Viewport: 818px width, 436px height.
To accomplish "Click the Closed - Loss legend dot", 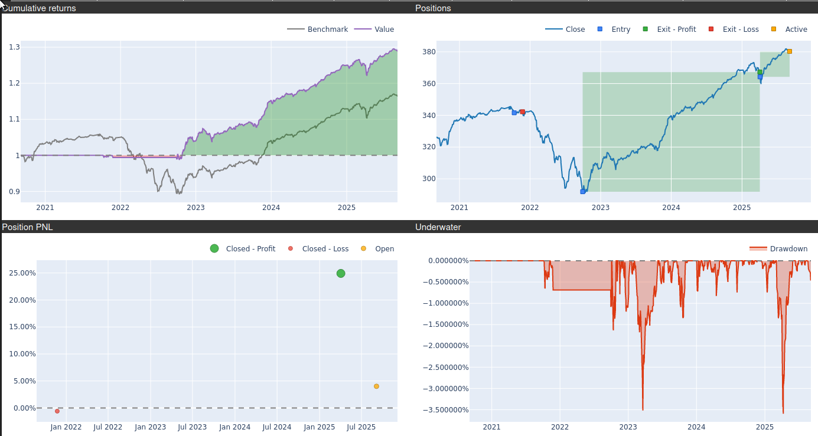I will [291, 248].
